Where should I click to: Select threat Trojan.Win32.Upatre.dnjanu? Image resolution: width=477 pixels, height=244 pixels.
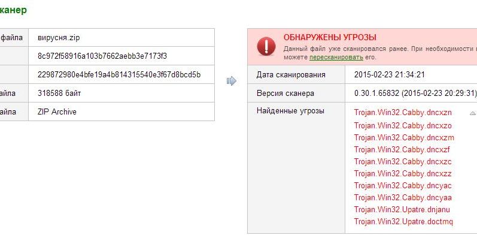[402, 210]
